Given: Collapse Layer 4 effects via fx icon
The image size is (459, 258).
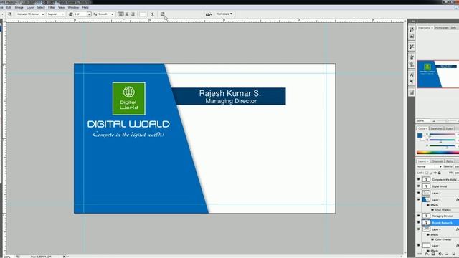Looking at the screenshot, I should [457, 229].
